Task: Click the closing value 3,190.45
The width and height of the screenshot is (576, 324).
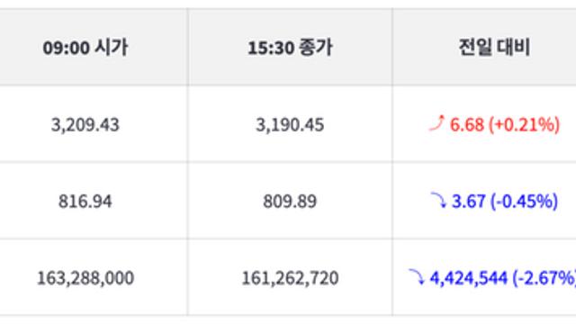Action: pos(290,125)
